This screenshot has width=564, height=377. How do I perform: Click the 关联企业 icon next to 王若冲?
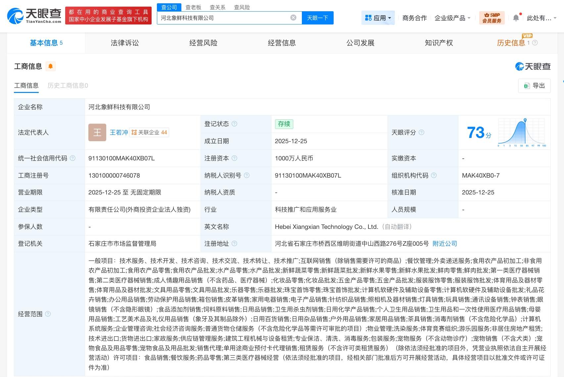click(134, 132)
